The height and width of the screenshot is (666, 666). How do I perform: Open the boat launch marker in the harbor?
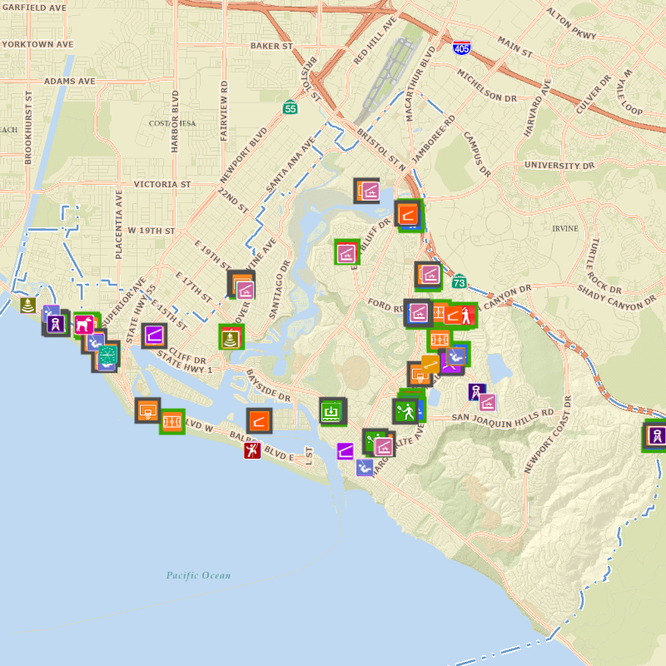pos(332,410)
